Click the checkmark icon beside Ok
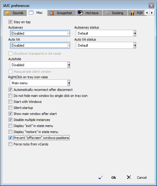This screenshot has width=157, height=186. click(x=101, y=178)
